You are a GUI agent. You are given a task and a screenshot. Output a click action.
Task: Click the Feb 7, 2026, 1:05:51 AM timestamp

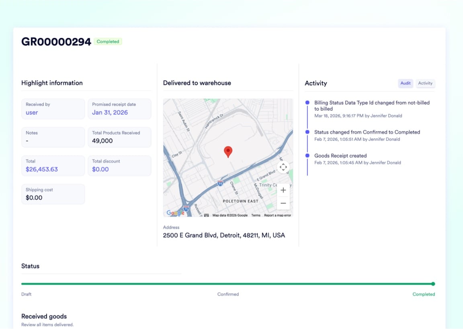338,139
